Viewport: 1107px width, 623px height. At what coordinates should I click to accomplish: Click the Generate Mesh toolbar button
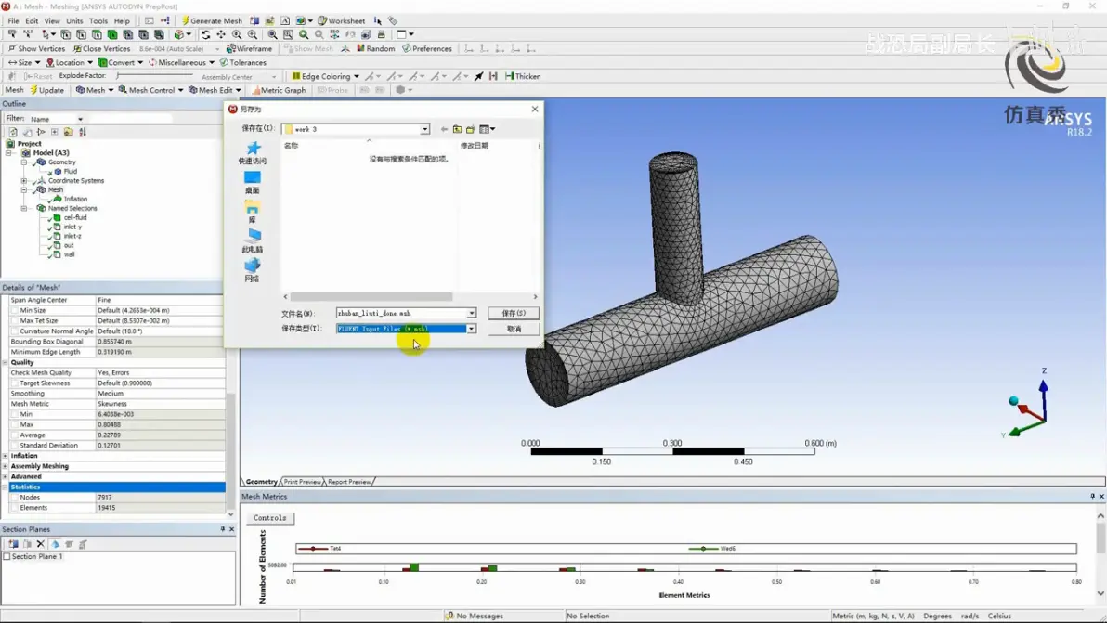[212, 20]
